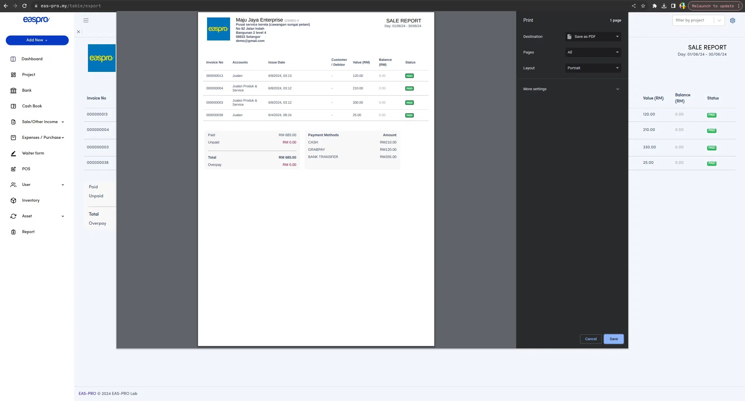Image resolution: width=745 pixels, height=401 pixels.
Task: Reload the page in the browser
Action: pos(24,6)
